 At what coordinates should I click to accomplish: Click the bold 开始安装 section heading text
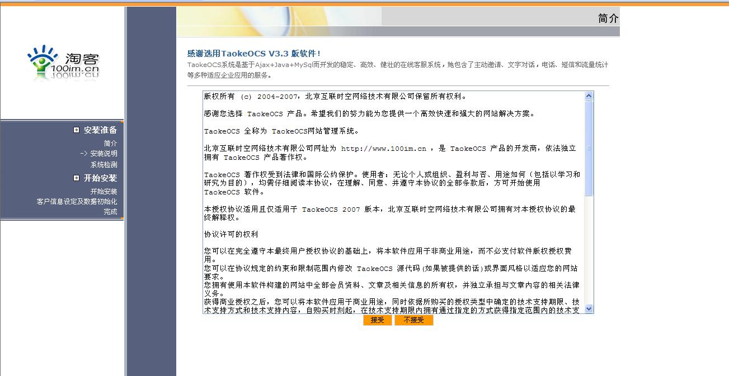coord(100,178)
